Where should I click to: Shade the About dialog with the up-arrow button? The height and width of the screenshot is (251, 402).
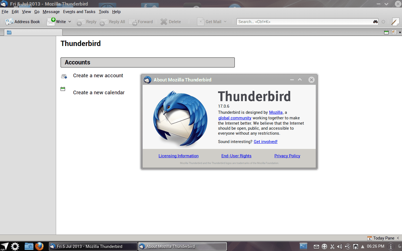tap(300, 80)
